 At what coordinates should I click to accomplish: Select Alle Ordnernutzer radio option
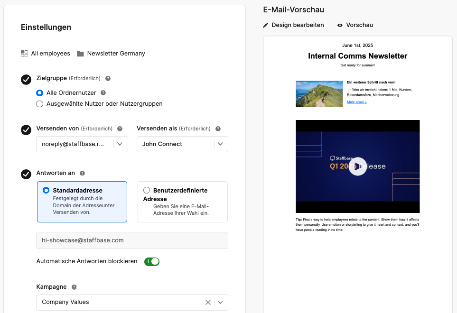[40, 93]
